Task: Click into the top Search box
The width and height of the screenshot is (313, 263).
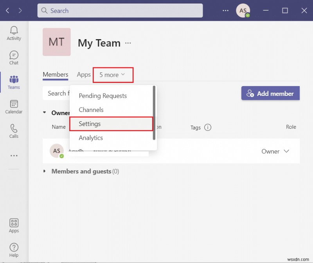Action: pyautogui.click(x=120, y=11)
